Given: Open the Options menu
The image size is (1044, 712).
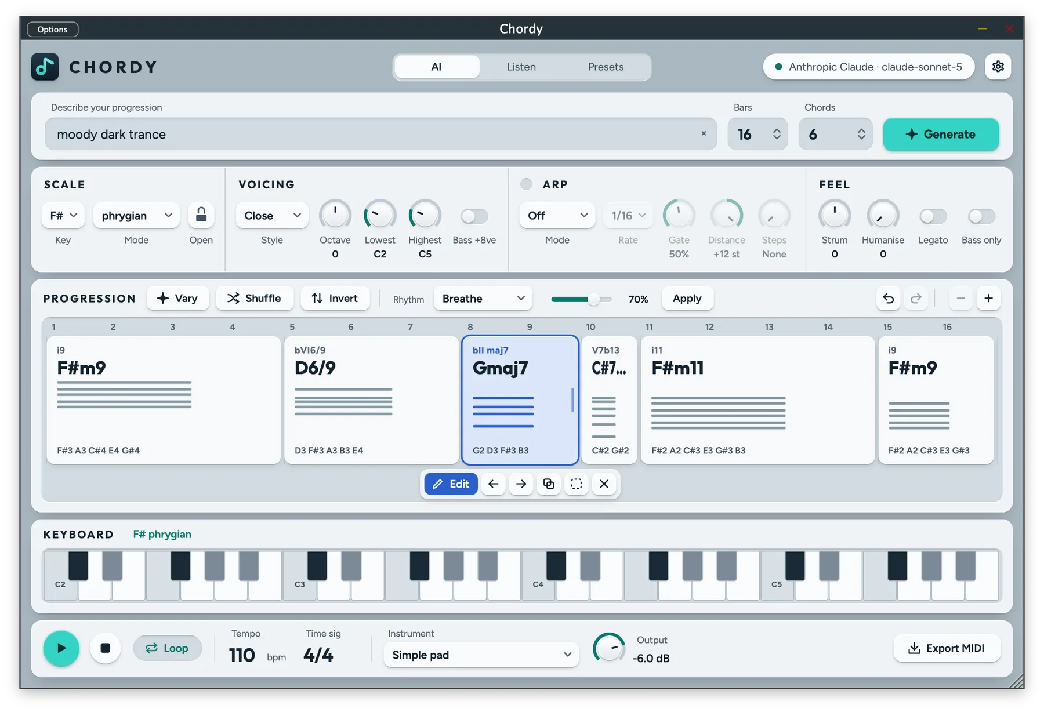Looking at the screenshot, I should [52, 29].
